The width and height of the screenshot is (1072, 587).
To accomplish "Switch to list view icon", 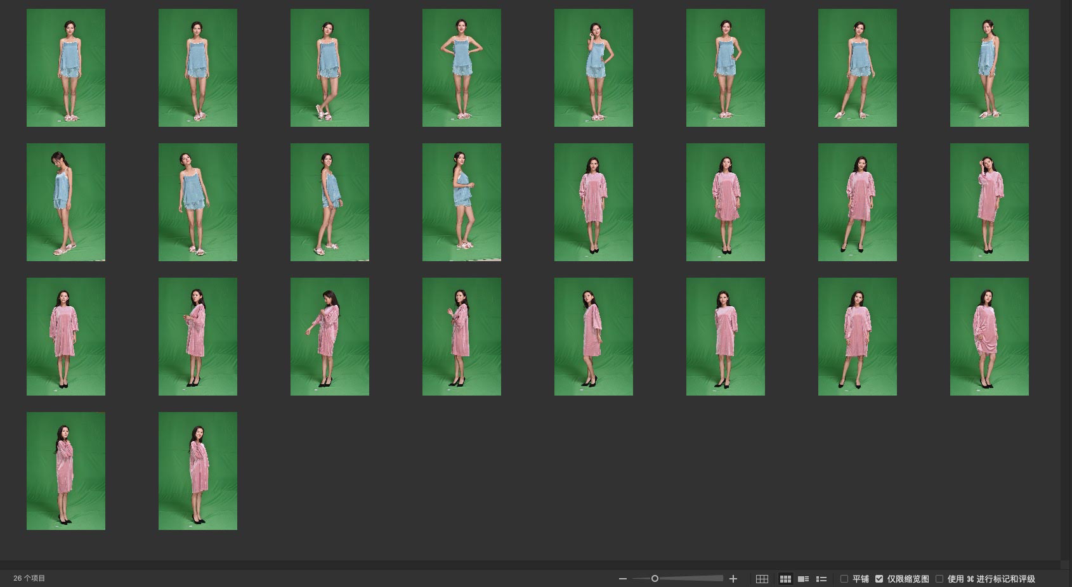I will click(x=821, y=579).
